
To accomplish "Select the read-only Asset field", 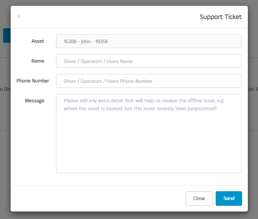I will coord(149,41).
